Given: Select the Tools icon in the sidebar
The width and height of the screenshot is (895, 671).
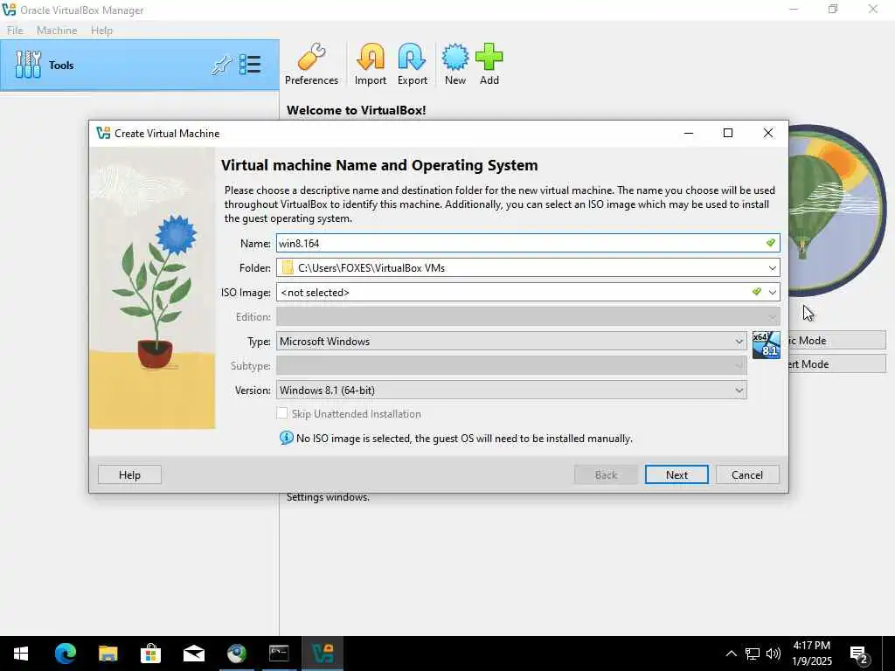Looking at the screenshot, I should click(x=28, y=65).
